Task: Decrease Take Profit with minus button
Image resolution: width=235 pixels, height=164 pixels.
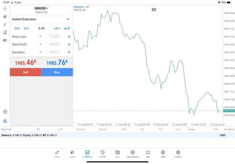Action: [x=40, y=44]
